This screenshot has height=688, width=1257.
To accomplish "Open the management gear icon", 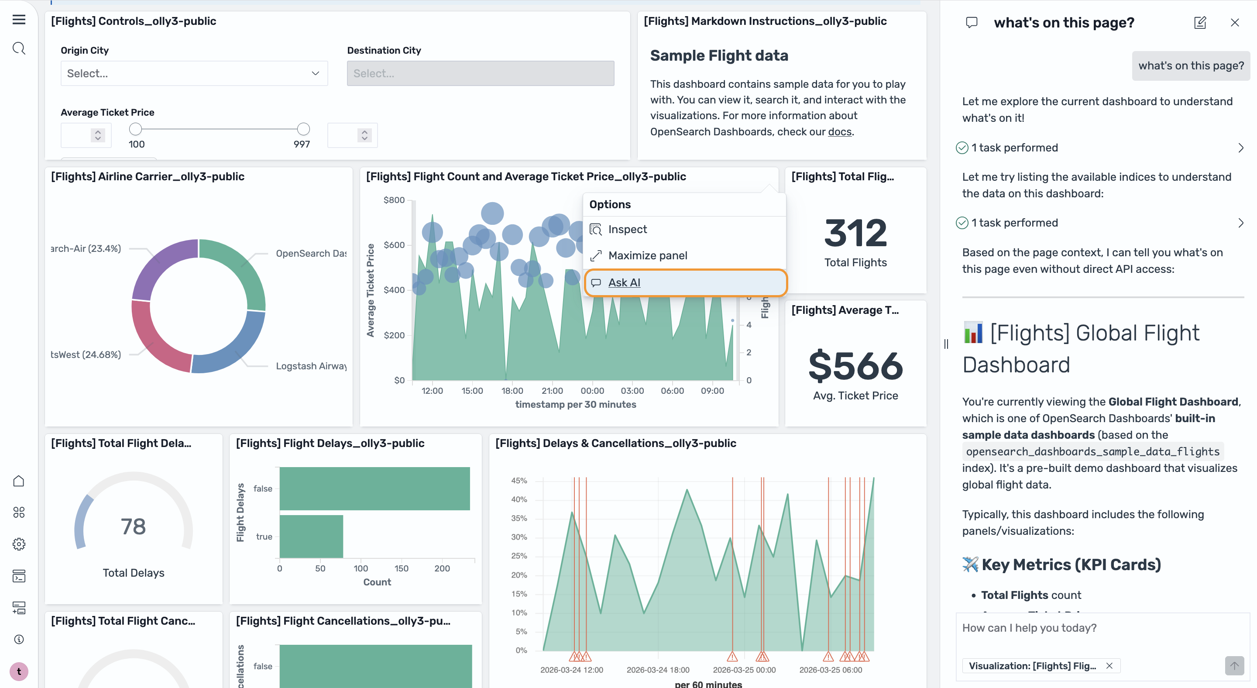I will (x=18, y=544).
